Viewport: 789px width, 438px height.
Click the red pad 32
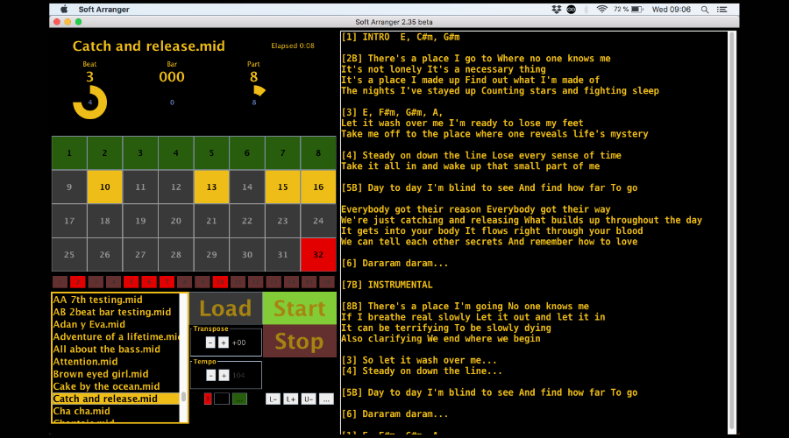318,254
